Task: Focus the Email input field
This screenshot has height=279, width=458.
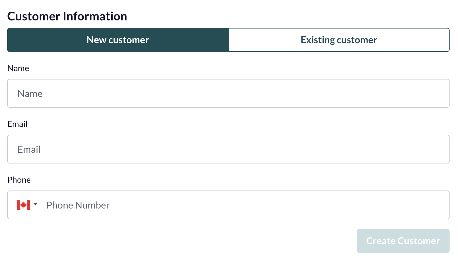Action: click(228, 149)
